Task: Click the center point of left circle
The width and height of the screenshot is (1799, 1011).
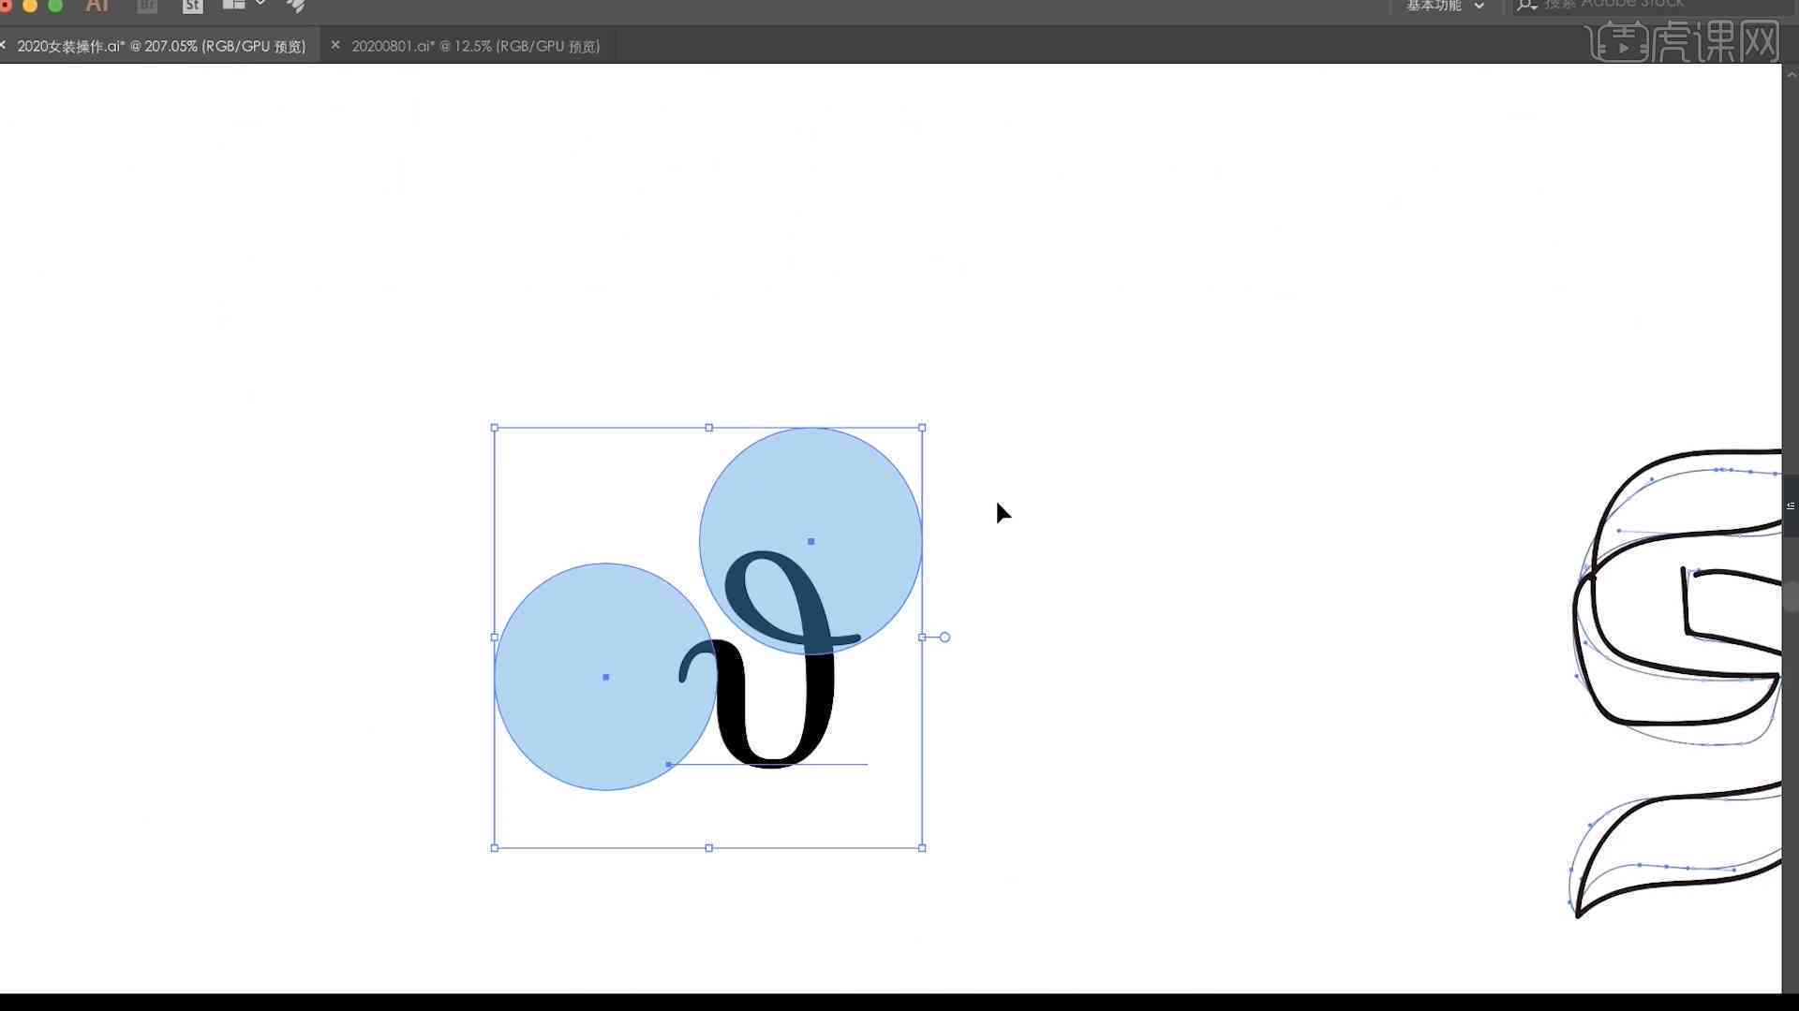Action: pyautogui.click(x=606, y=677)
